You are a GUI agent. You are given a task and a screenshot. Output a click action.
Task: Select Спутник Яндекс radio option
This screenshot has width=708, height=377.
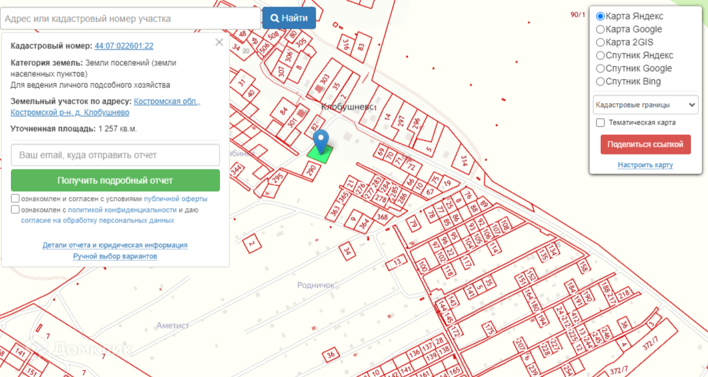tap(600, 55)
